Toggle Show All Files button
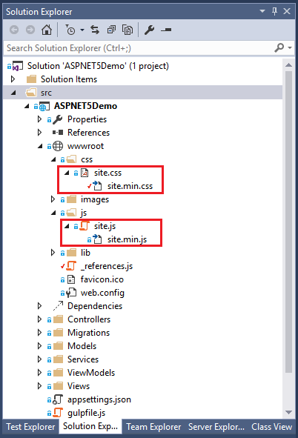Screen dimensions: 298x438 128,30
